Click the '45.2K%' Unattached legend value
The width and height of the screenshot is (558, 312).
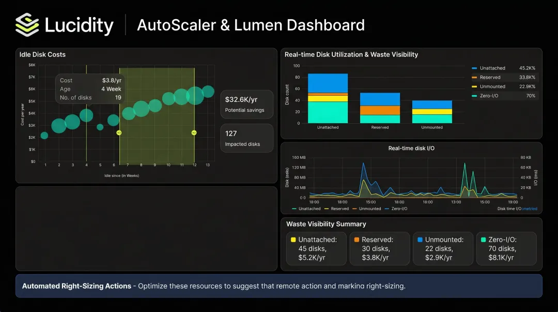pyautogui.click(x=527, y=68)
